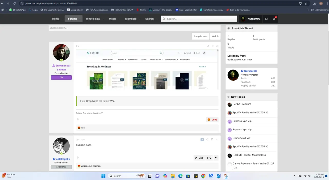Open Windows Start menu

pyautogui.click(x=103, y=176)
